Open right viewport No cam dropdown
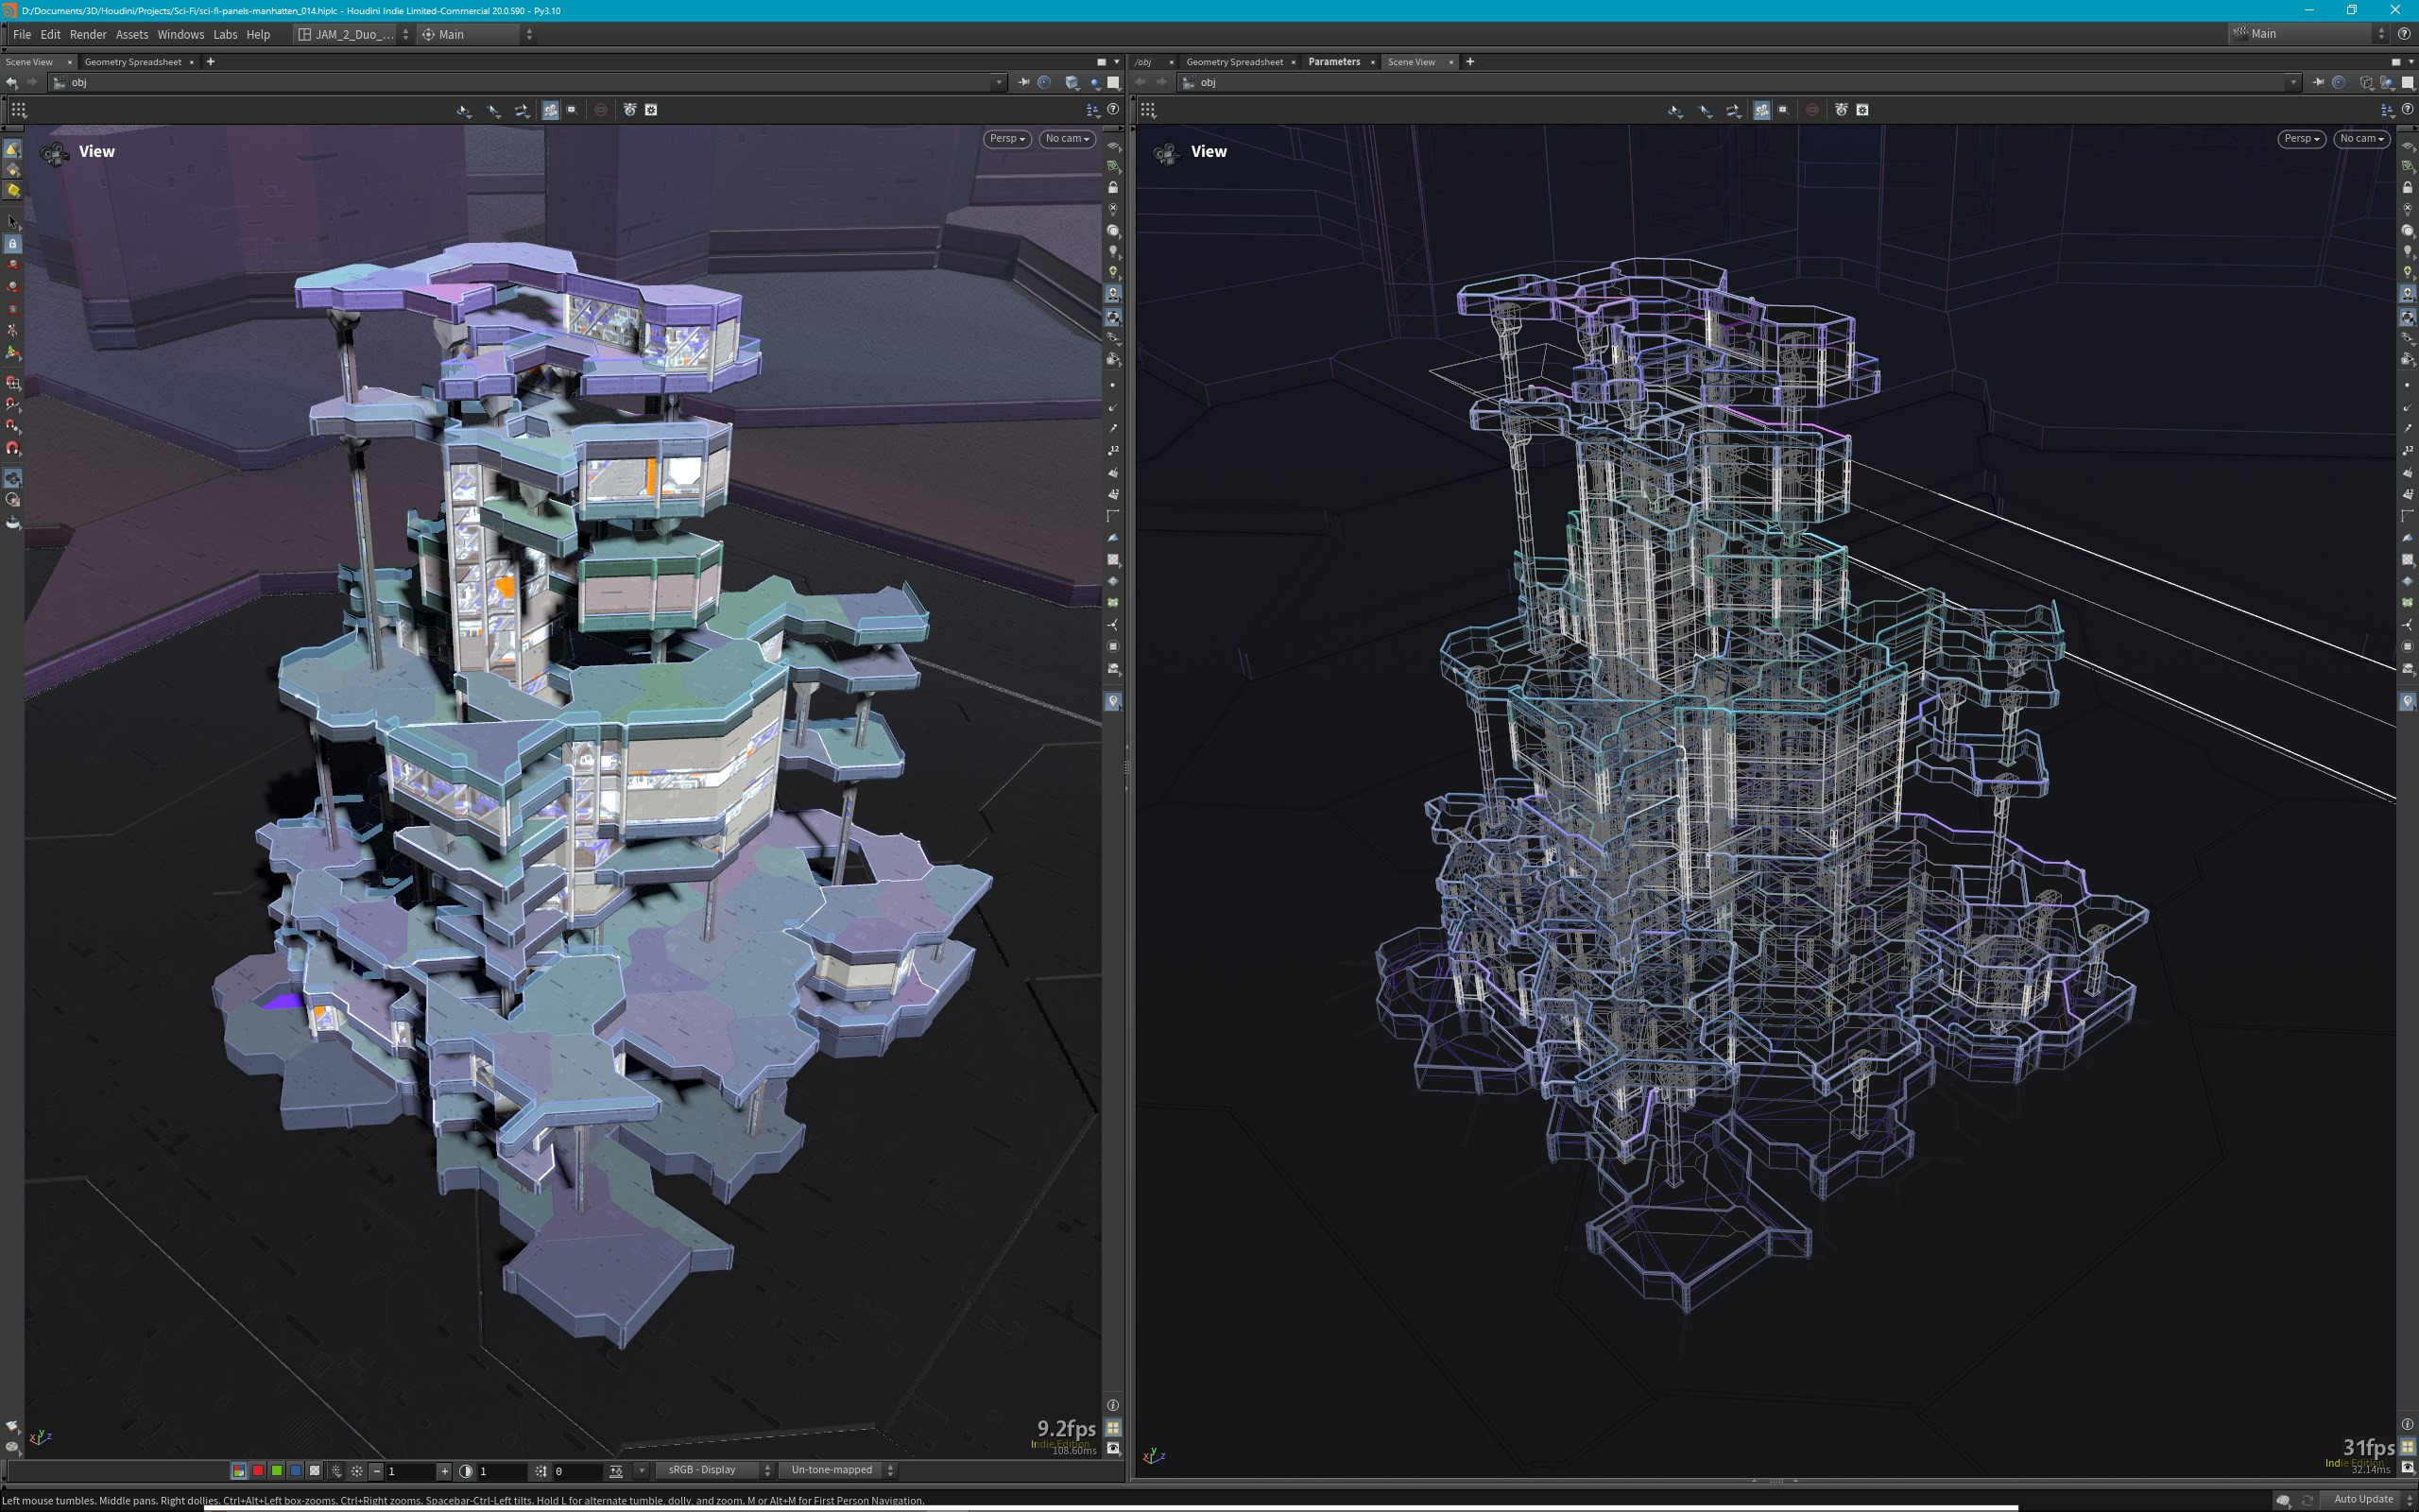Screen dimensions: 2419x1512 (2361, 138)
